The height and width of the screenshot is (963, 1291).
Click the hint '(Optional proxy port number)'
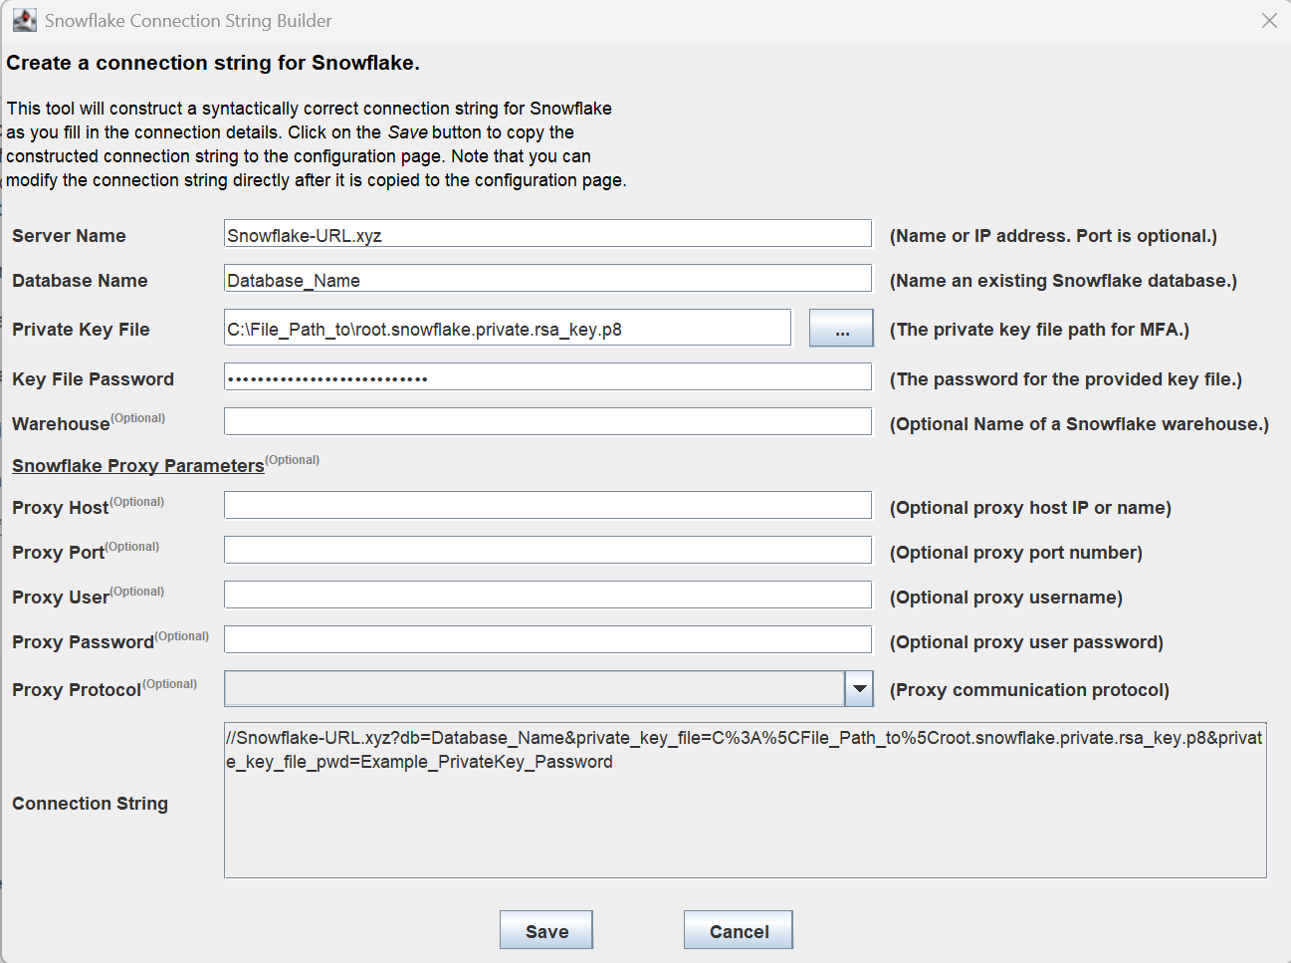(1015, 553)
